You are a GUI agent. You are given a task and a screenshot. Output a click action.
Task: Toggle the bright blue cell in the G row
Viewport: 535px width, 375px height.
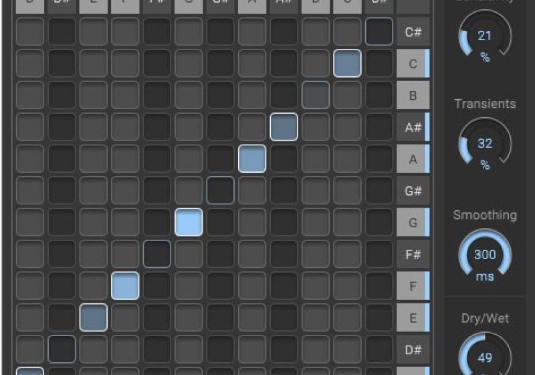tap(189, 222)
